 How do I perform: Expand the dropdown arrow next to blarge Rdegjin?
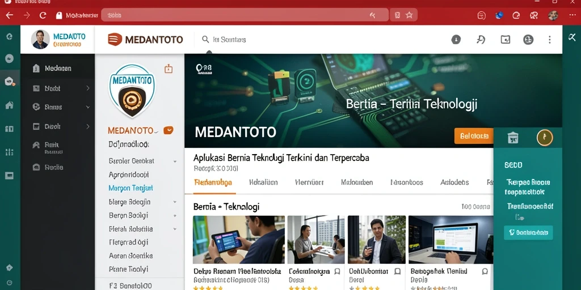pos(175,202)
